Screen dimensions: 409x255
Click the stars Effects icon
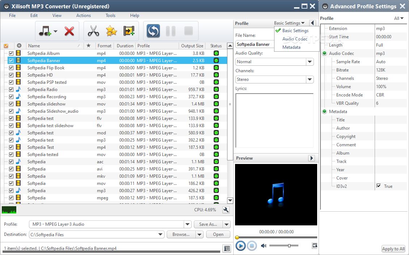111,31
